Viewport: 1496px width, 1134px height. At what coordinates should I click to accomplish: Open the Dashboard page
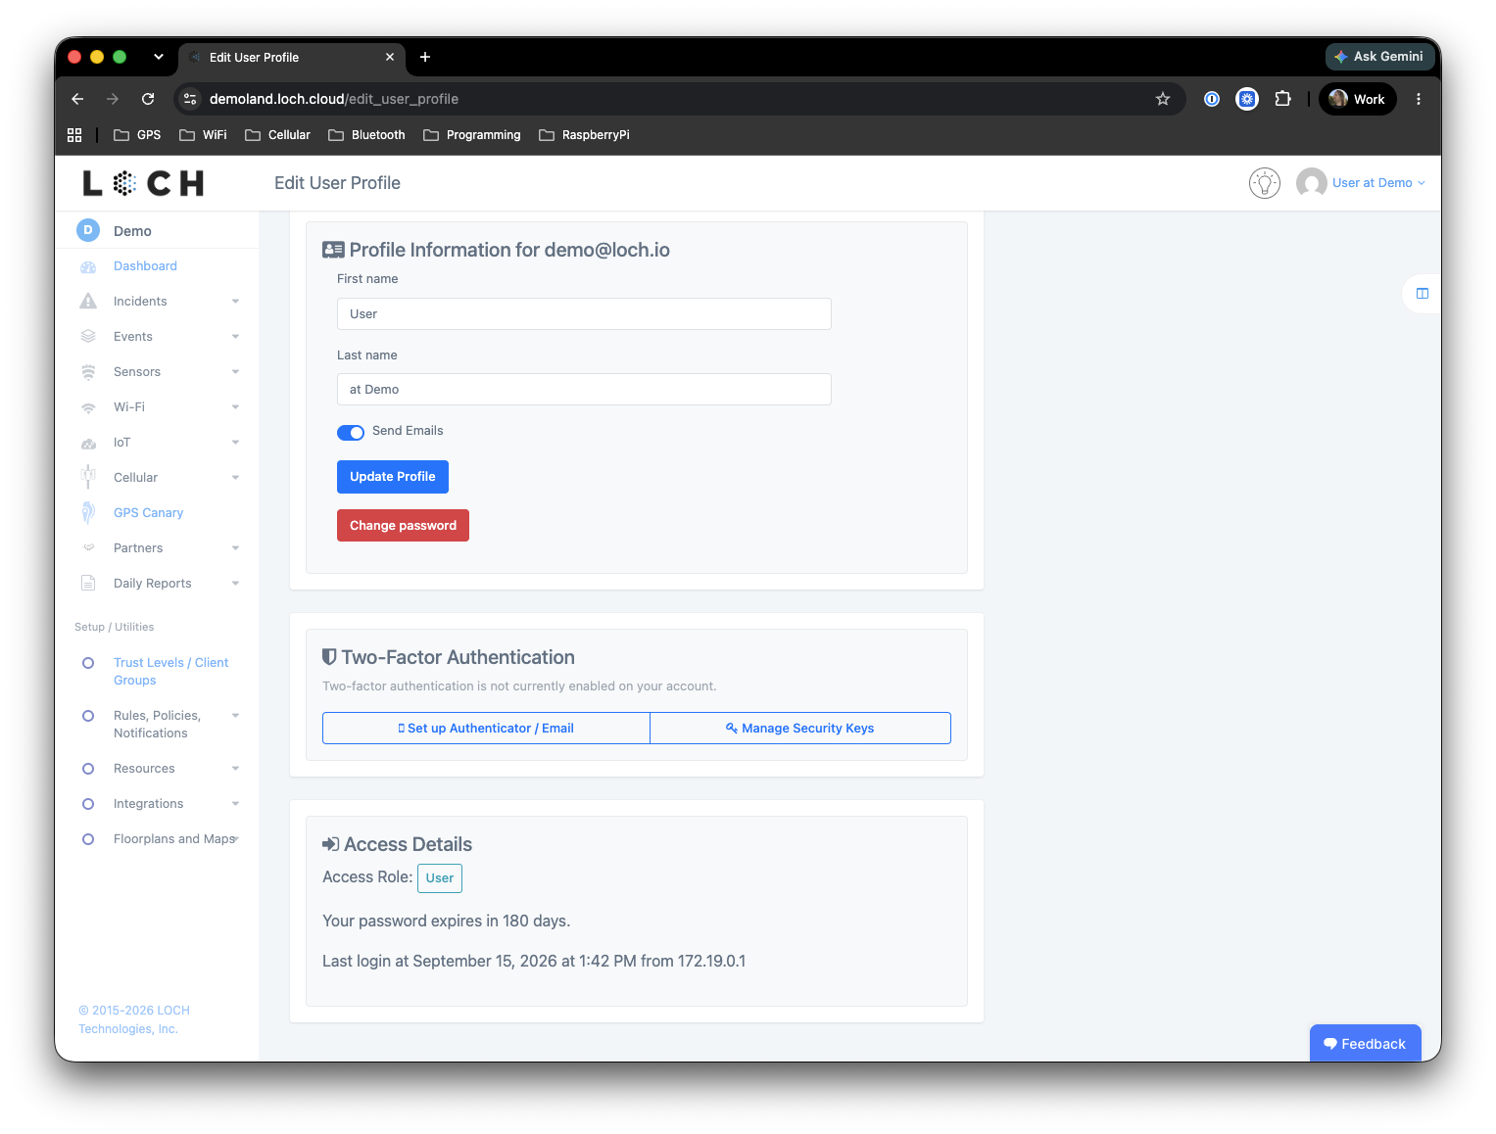[145, 266]
